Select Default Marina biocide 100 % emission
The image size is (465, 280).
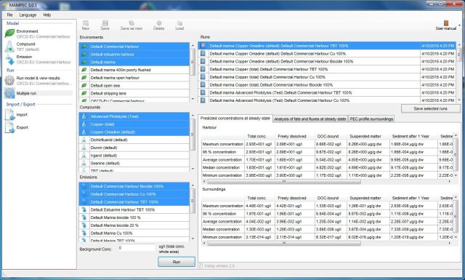134,217
